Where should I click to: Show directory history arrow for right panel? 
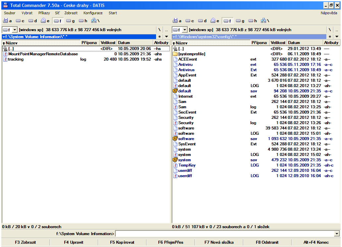[x=337, y=37]
